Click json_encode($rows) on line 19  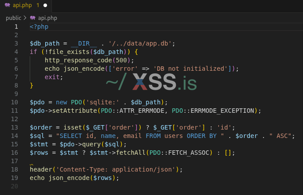click(82, 178)
